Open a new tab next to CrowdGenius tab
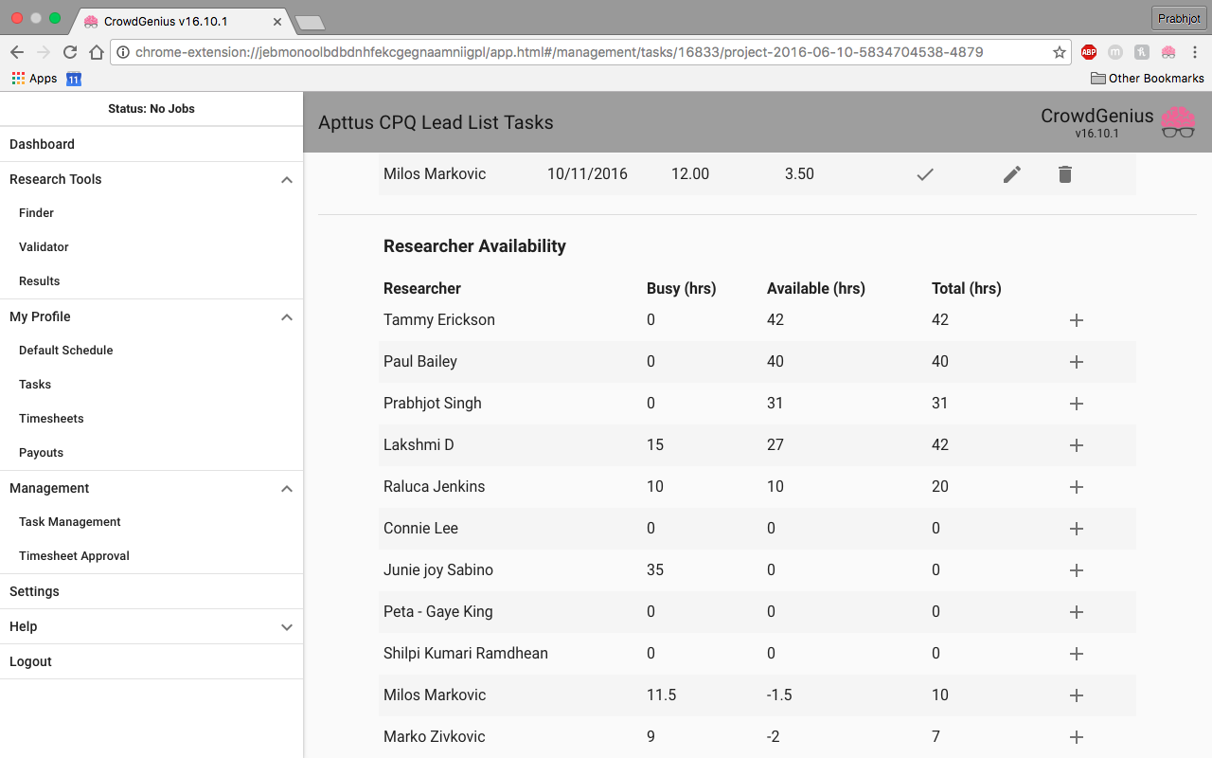 pos(310,22)
